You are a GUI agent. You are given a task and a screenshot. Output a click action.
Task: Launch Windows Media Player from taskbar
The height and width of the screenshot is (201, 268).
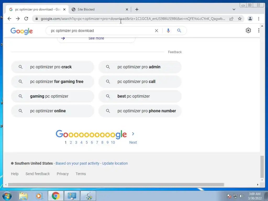coord(39,196)
